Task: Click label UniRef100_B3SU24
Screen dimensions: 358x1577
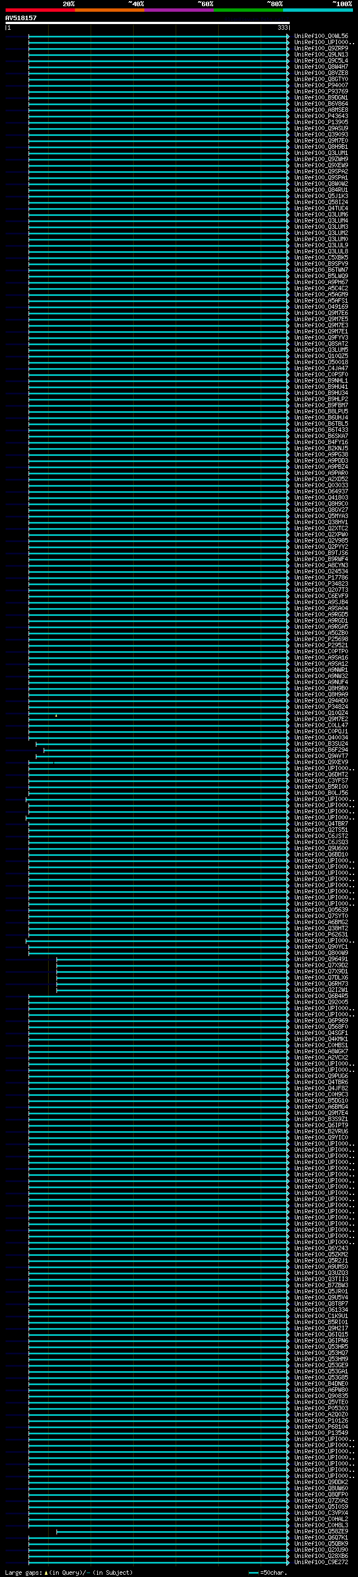Action: point(321,744)
